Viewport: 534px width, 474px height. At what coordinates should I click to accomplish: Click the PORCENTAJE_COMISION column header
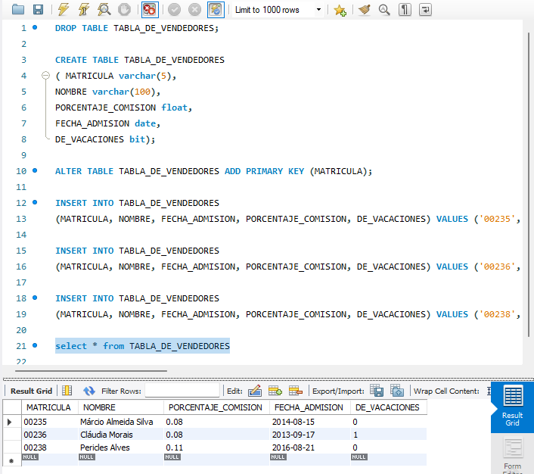(216, 407)
